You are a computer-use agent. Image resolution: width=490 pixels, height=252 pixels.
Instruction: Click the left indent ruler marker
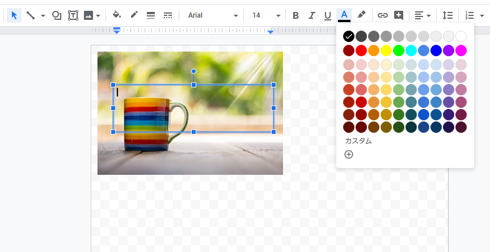(117, 30)
